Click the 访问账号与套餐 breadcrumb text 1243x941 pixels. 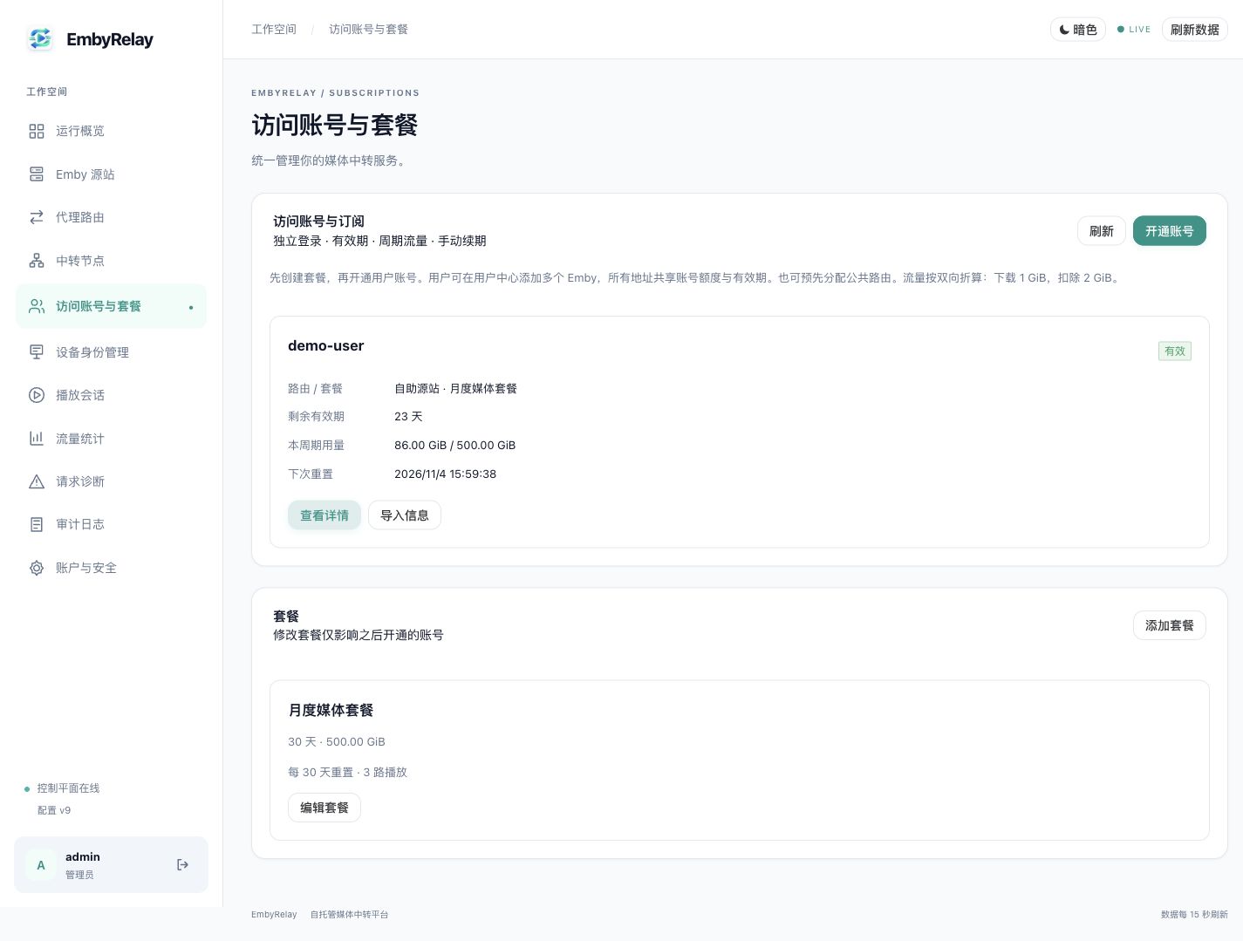click(369, 30)
